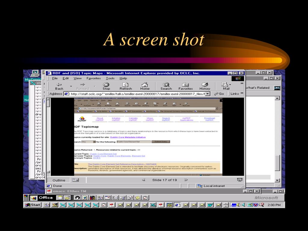Click the 'Done' status bar text
Screen dimensions: 308x231
coord(57,186)
